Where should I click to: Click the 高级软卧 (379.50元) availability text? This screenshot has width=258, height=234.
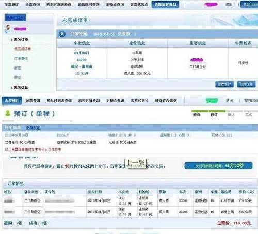click(x=76, y=142)
